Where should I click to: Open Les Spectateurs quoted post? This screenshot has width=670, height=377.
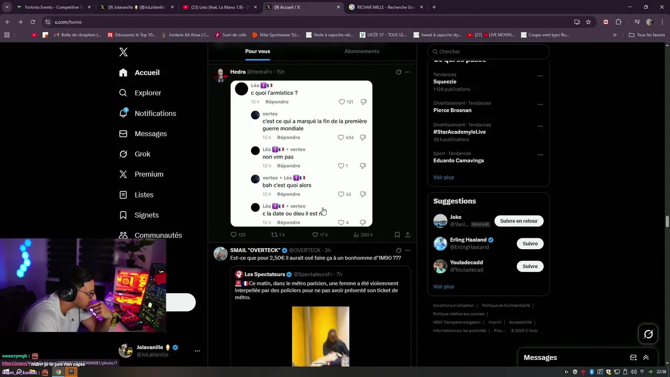[x=320, y=316]
